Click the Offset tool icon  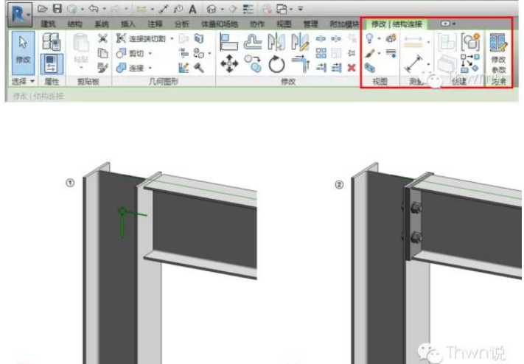[x=253, y=42]
